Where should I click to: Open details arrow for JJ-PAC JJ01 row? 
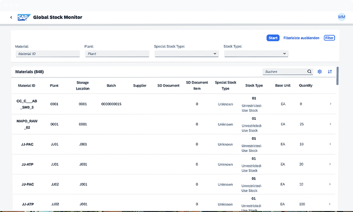(330, 144)
